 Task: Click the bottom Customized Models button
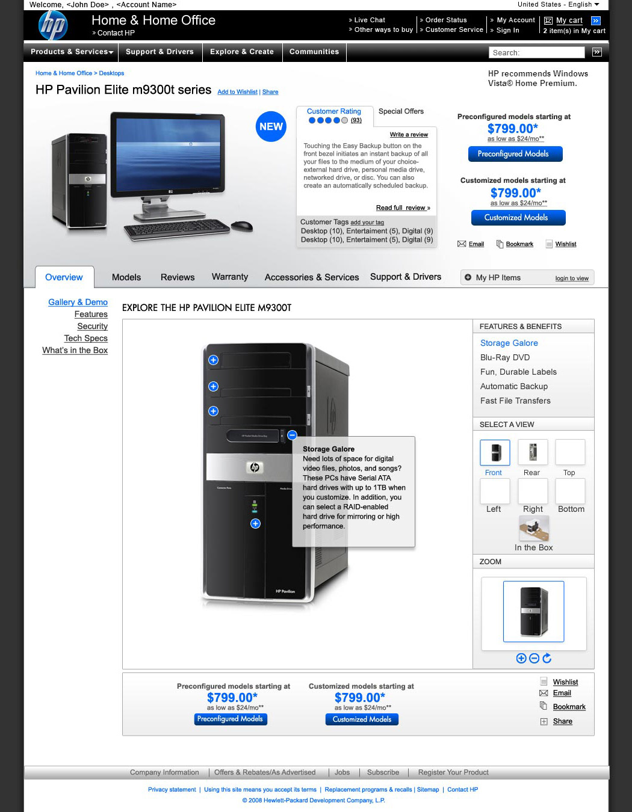tap(362, 719)
